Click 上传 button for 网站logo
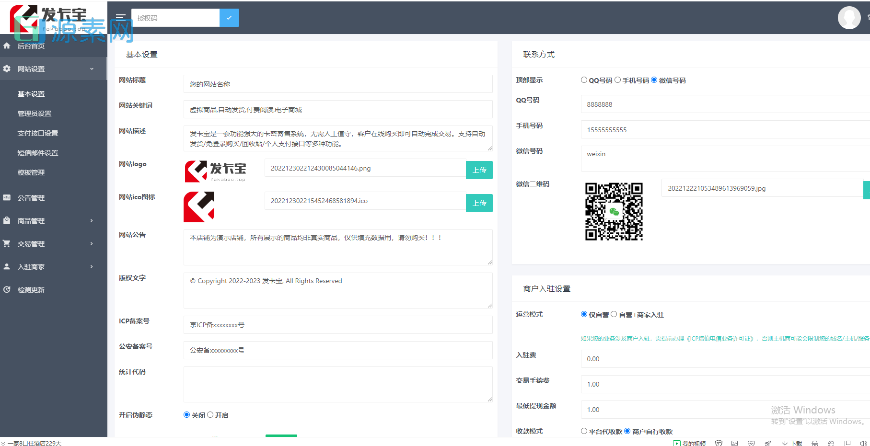Screen dimensions: 870x446 coord(479,170)
